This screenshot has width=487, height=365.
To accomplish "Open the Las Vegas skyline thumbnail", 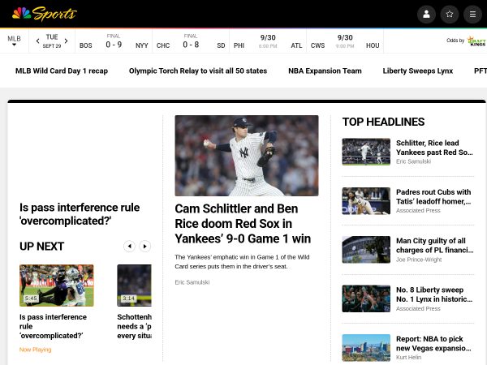I will [x=366, y=348].
